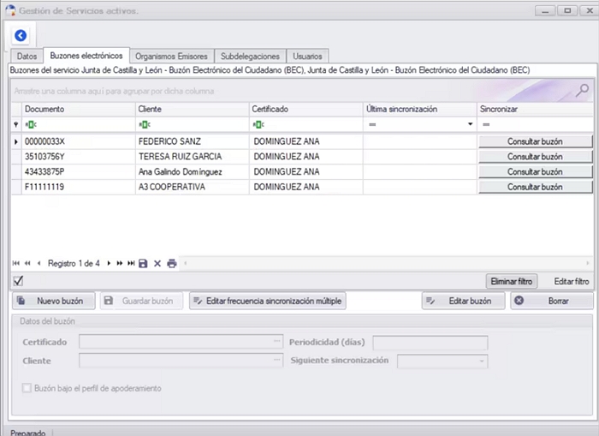The width and height of the screenshot is (599, 436).
Task: Select document cell 43433875P
Action: [79, 171]
